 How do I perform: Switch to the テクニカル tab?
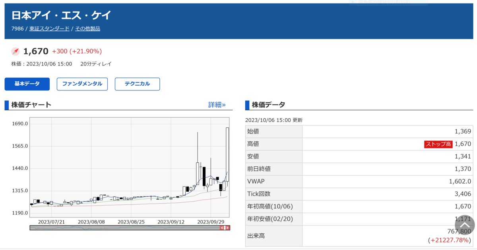tap(138, 84)
